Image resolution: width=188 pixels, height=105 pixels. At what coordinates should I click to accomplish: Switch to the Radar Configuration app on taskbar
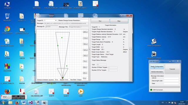38,103
